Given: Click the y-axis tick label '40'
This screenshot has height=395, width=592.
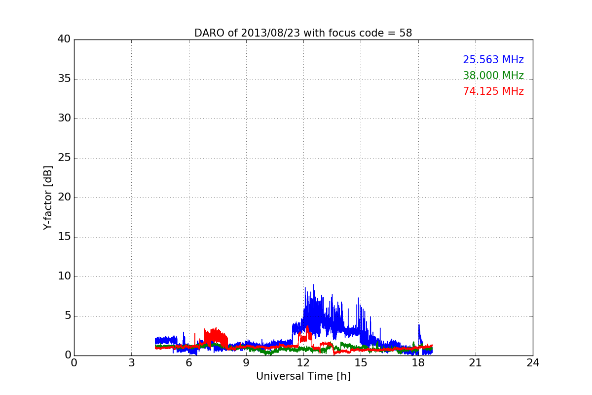Looking at the screenshot, I should pos(64,39).
